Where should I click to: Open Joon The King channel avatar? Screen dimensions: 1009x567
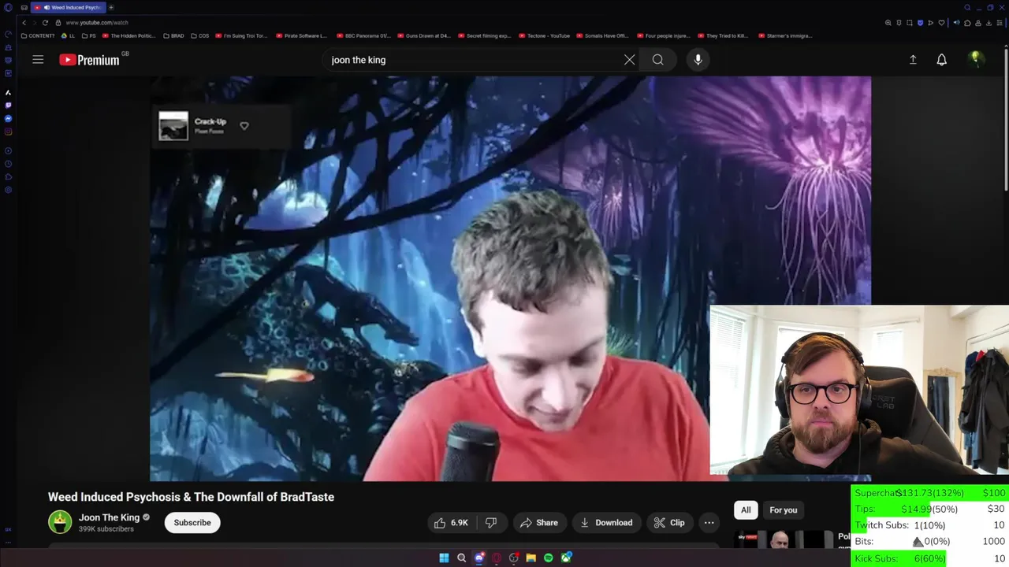(x=60, y=522)
